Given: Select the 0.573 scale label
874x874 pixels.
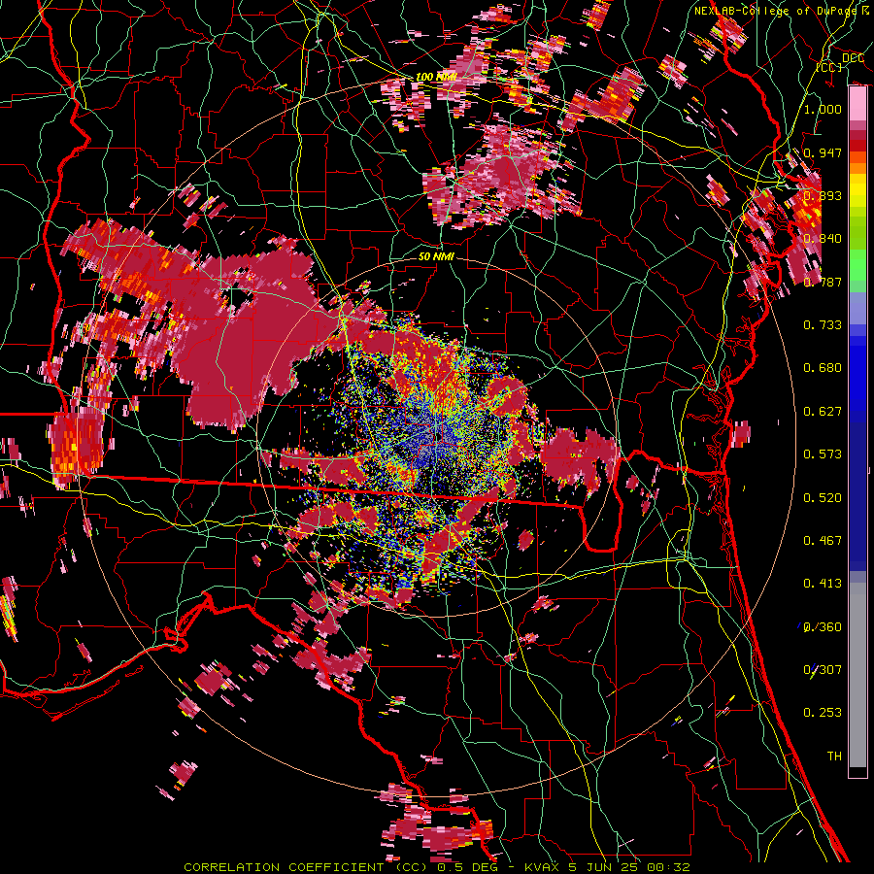Looking at the screenshot, I should point(823,454).
